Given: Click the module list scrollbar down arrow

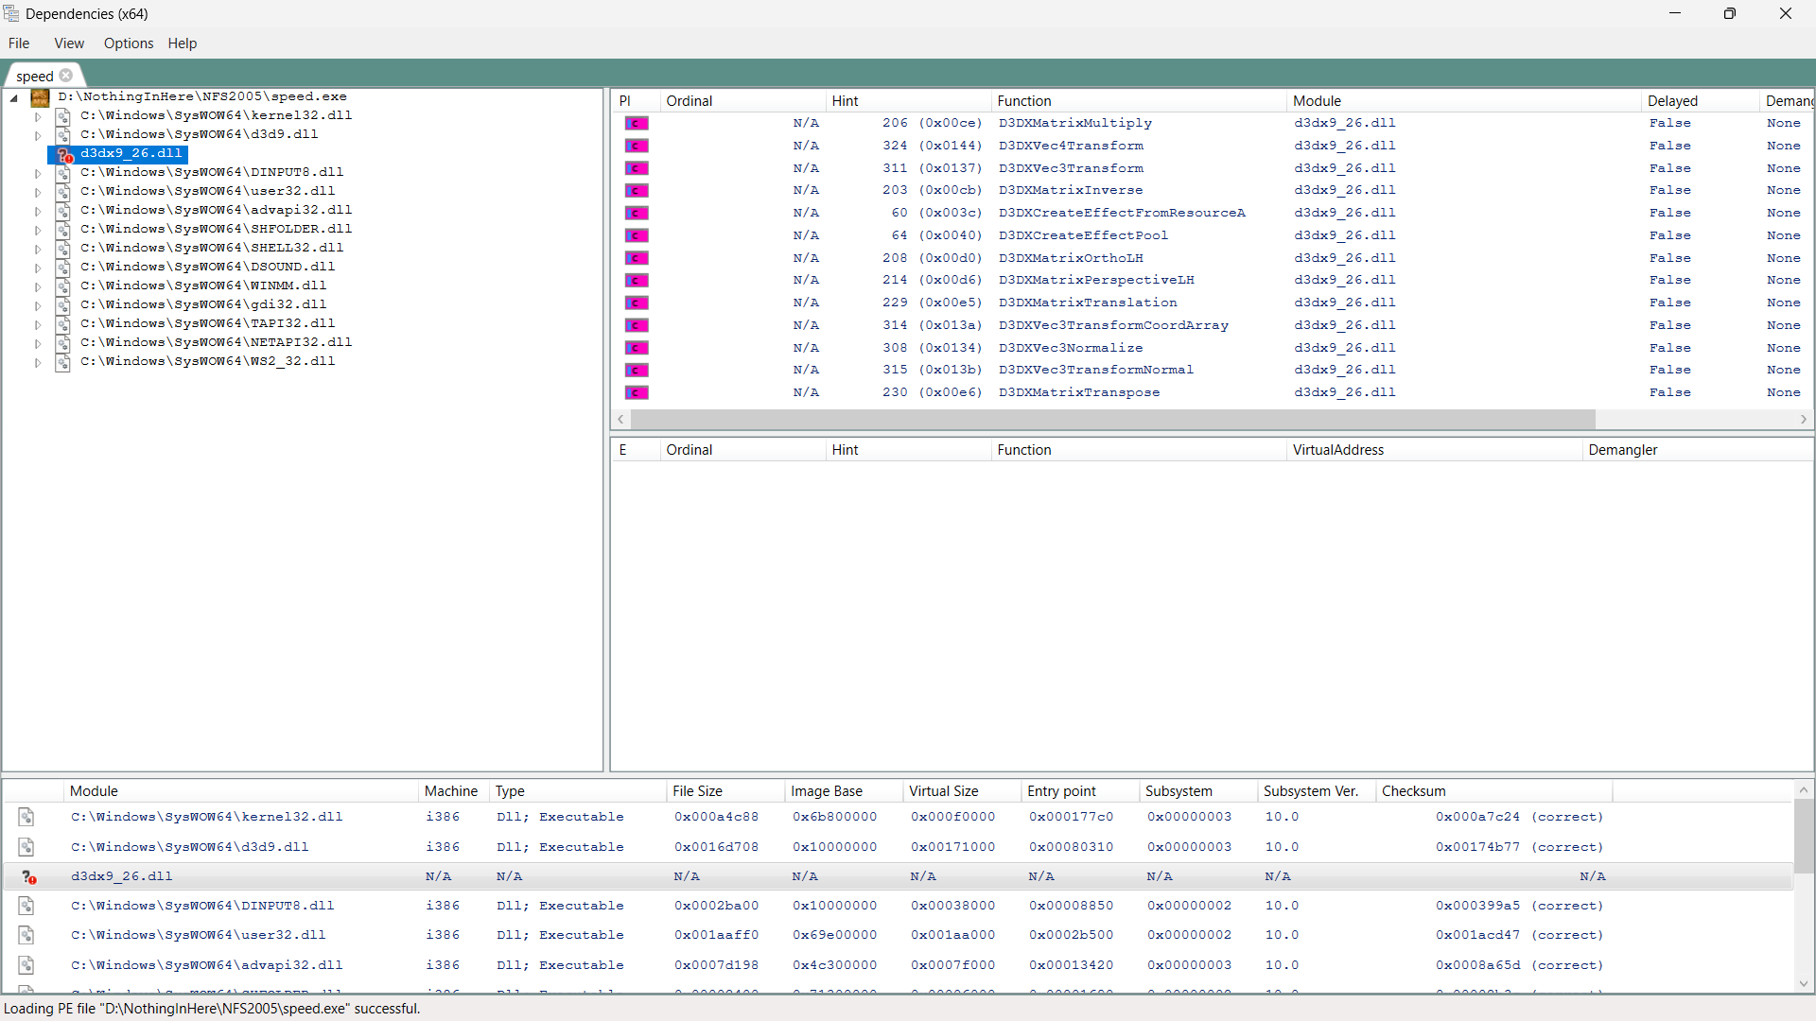Looking at the screenshot, I should coord(1804,984).
